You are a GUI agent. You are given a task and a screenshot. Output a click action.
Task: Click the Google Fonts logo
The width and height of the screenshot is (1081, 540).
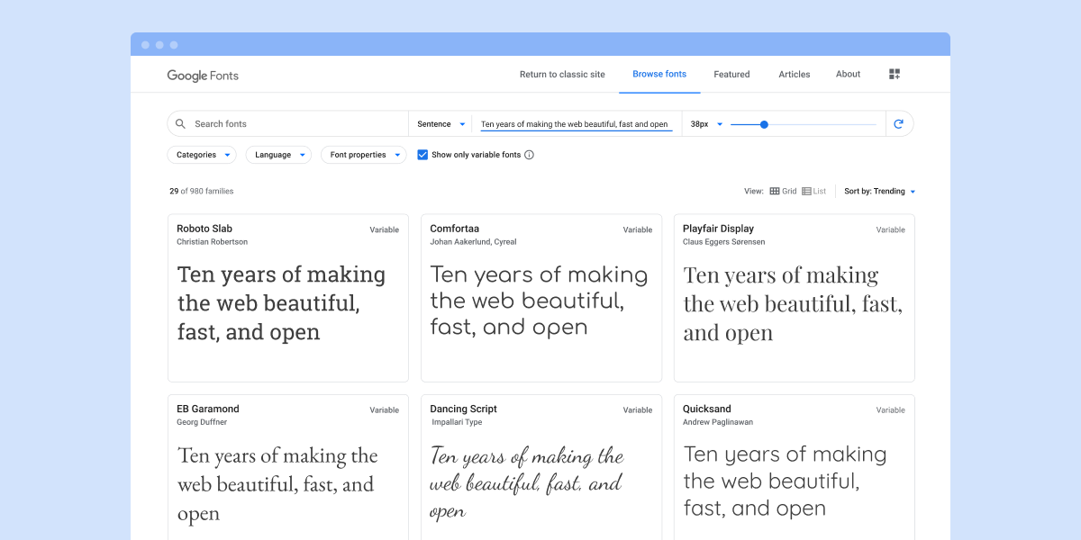pyautogui.click(x=203, y=76)
